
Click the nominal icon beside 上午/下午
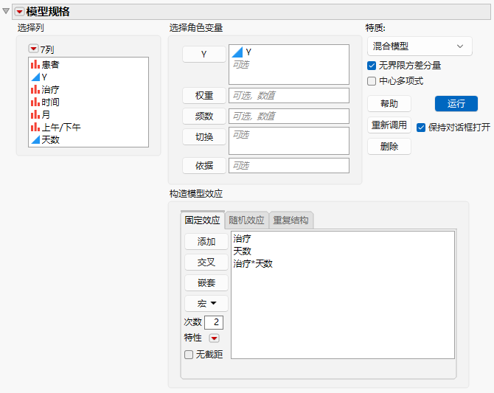point(35,128)
